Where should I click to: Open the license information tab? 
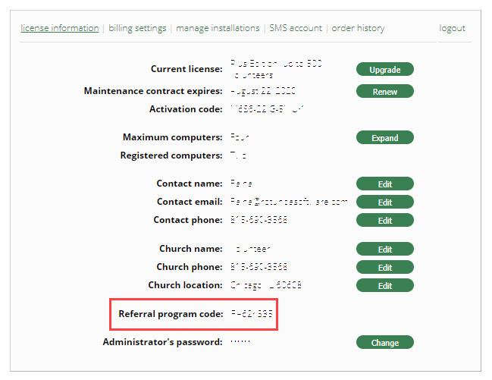coord(60,28)
